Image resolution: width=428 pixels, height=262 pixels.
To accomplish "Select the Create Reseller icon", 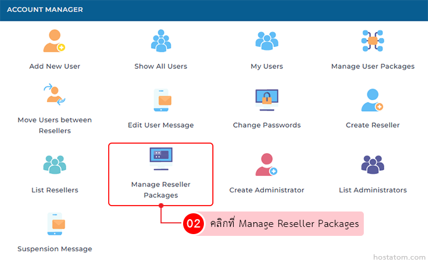I will click(373, 100).
